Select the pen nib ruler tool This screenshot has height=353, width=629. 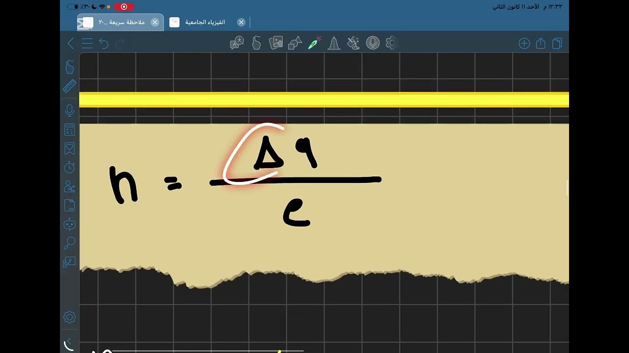[334, 43]
